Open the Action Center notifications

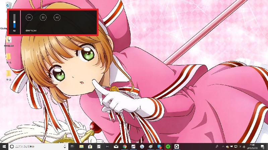point(263,146)
